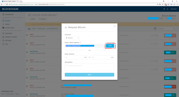
Task: Click the refresh icon next to Sign Out
Action: point(167,9)
